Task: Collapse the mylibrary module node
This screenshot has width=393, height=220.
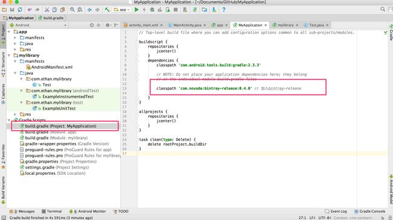Action: 9,55
